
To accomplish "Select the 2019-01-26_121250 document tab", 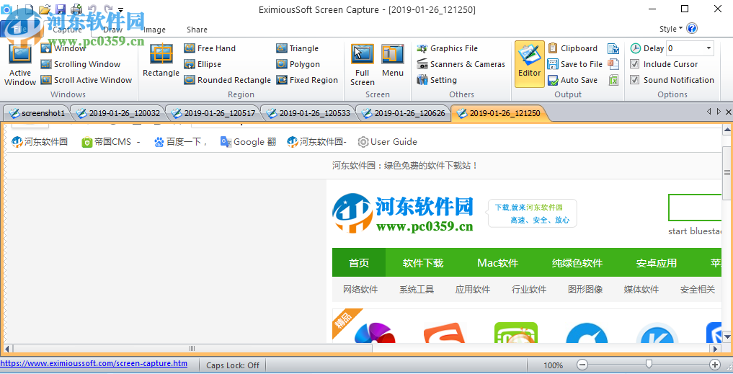I will [x=499, y=113].
